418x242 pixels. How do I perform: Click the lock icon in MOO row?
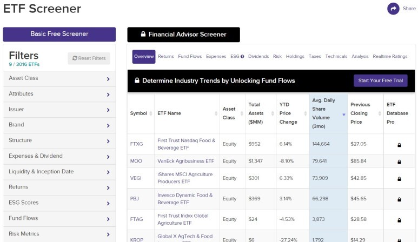point(399,162)
